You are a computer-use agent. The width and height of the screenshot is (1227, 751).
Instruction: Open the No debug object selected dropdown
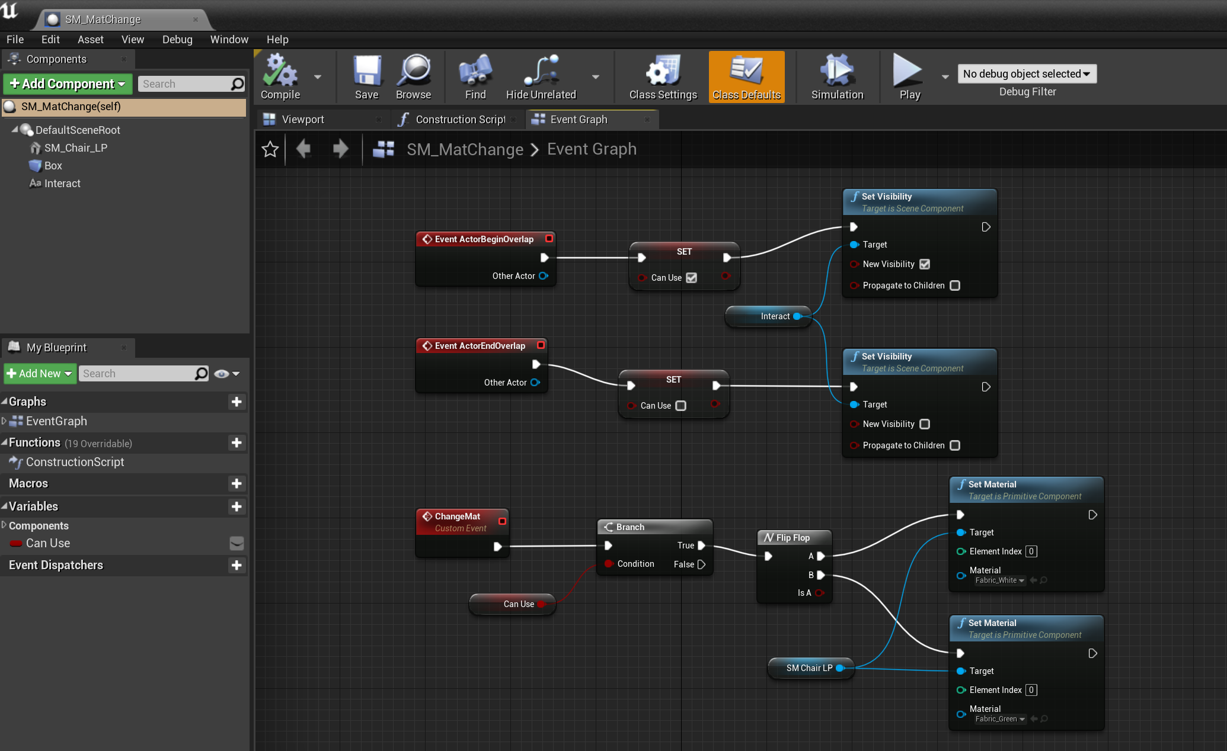(x=1027, y=73)
